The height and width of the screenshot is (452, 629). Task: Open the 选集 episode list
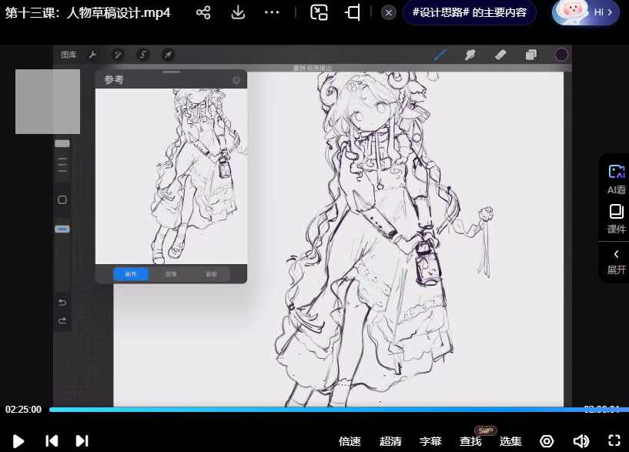510,440
